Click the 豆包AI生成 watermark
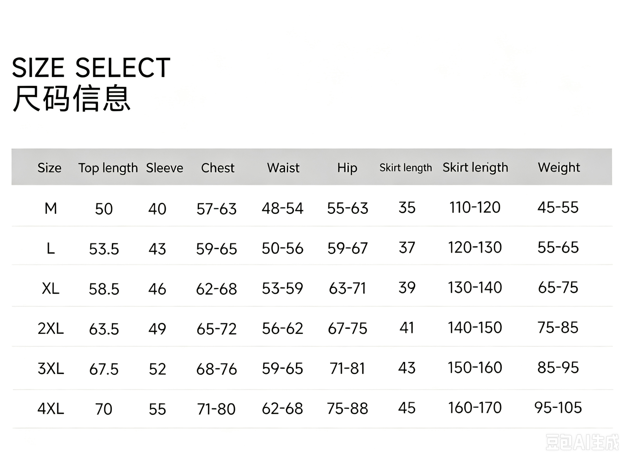 click(x=582, y=443)
